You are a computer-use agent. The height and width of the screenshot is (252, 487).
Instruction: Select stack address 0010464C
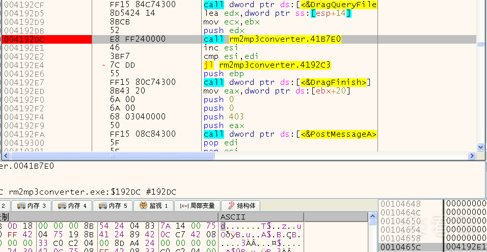click(x=401, y=213)
